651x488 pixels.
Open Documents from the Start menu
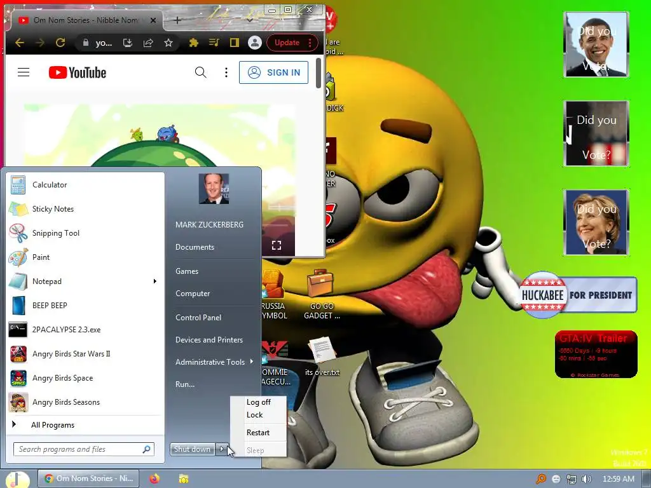[x=195, y=247]
